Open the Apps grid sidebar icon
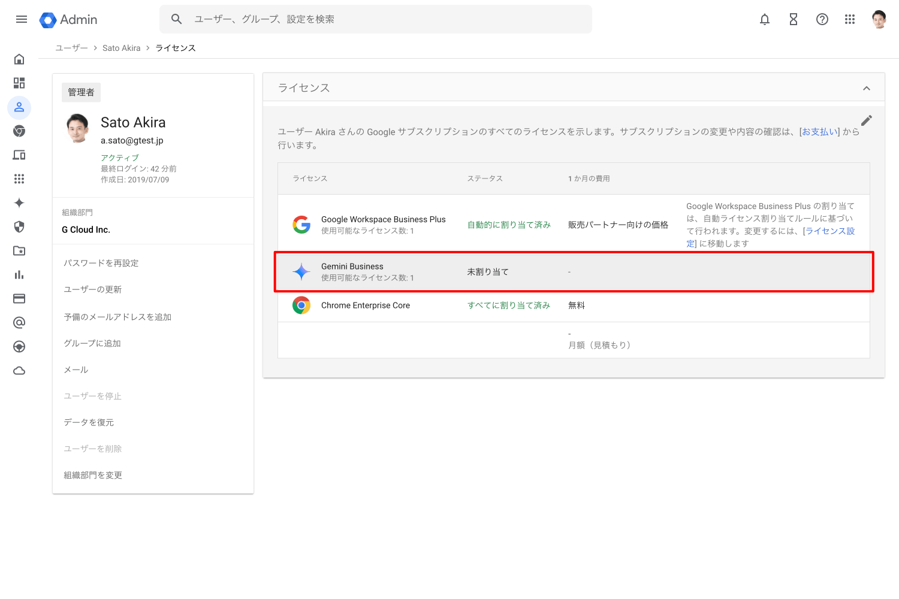Image resolution: width=899 pixels, height=599 pixels. pos(19,179)
